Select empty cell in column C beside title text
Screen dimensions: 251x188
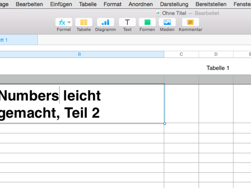(182, 103)
